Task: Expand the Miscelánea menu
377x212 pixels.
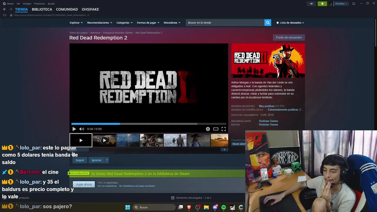Action: tap(172, 23)
